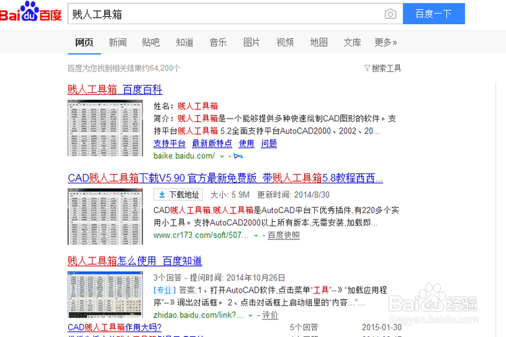Open CAD贱人工具箱作用大吗? question link
Viewport: 506px width, 337px height.
(114, 328)
